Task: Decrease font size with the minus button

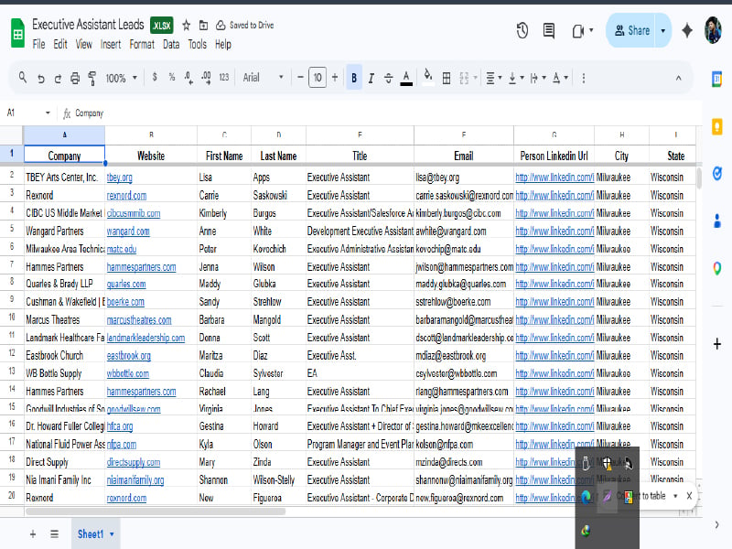Action: click(300, 78)
